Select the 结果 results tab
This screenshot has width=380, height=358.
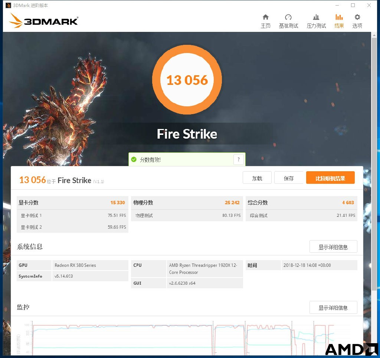tap(339, 21)
